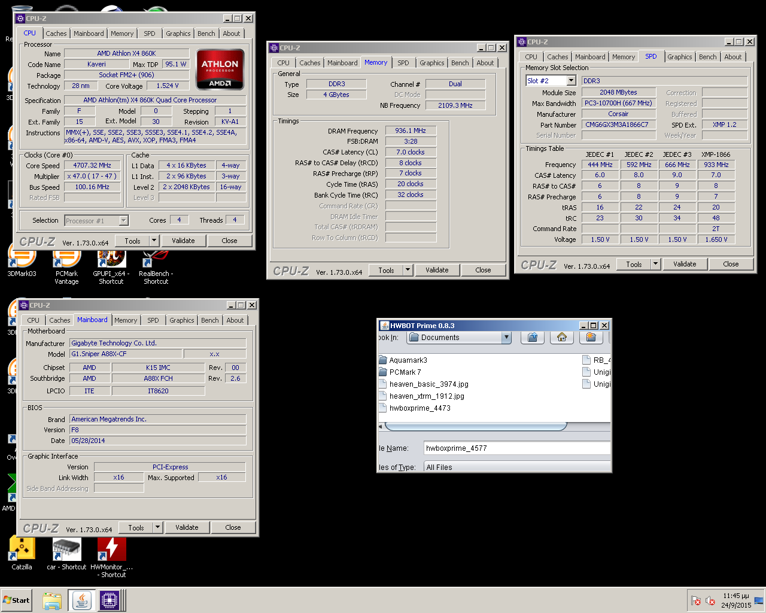Click Validate in the Mainboard window

tap(187, 527)
